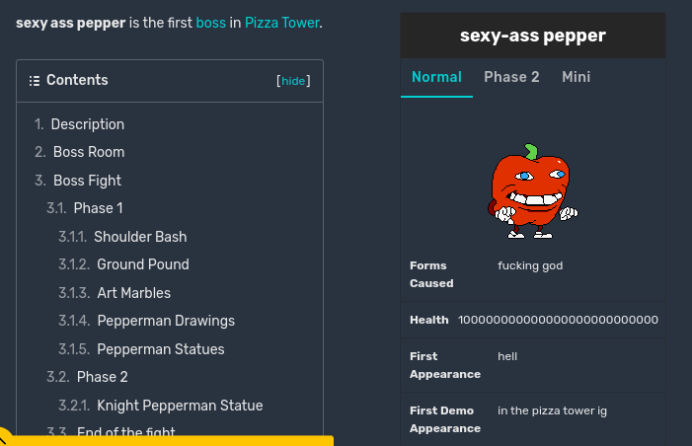Open Shoulder Bash contents entry
Screen dimensions: 692x446
140,237
